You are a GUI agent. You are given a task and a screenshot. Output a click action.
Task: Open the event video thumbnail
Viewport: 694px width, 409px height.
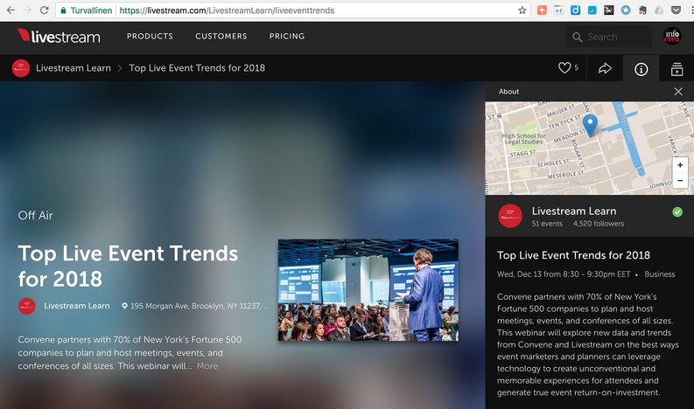point(368,290)
